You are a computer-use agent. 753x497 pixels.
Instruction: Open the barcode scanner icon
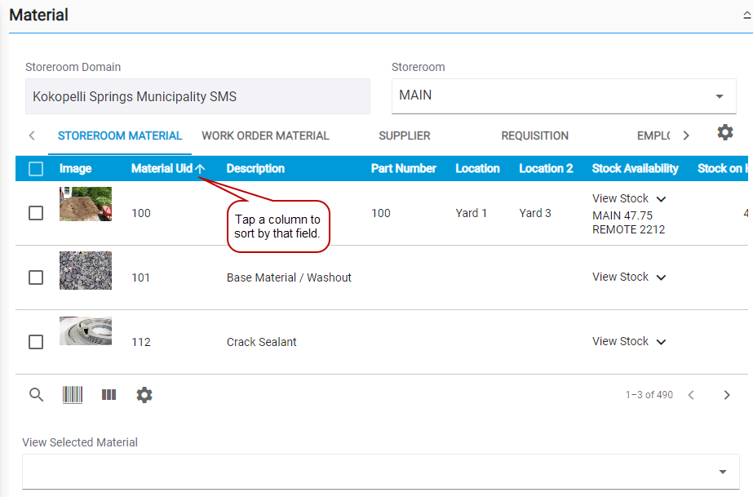point(73,395)
